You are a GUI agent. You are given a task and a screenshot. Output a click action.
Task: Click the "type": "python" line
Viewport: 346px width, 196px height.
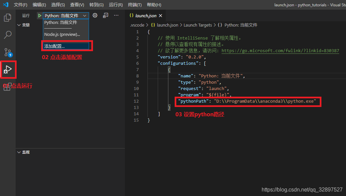tap(200, 82)
